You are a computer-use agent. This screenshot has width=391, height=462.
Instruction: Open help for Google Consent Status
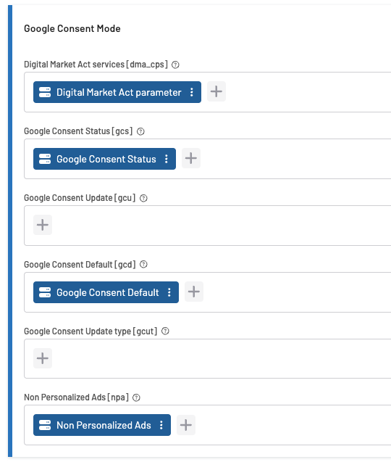140,131
